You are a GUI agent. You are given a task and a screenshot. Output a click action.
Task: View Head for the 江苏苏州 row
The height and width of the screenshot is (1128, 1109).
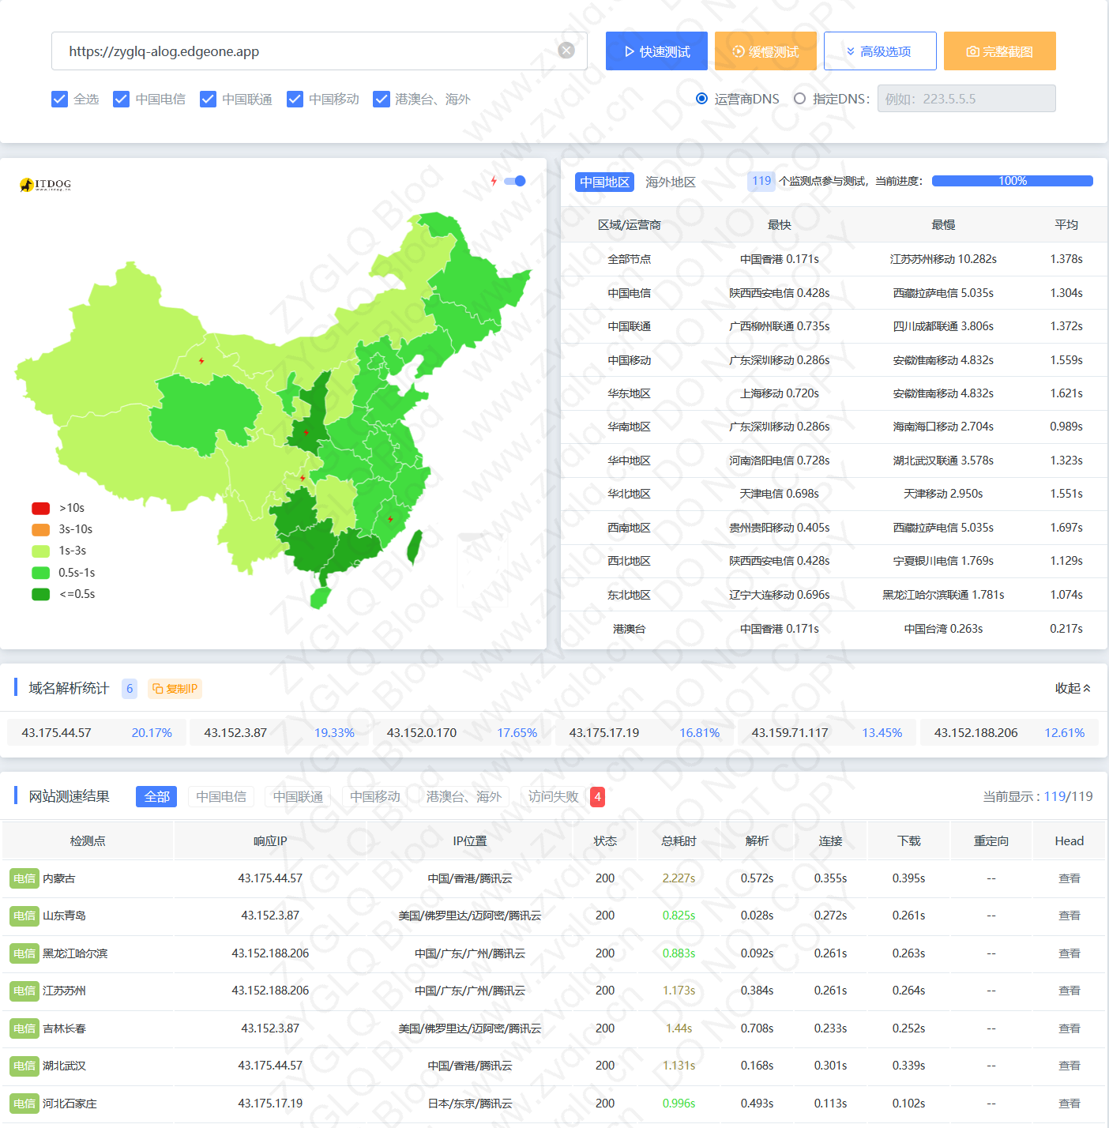click(1070, 991)
